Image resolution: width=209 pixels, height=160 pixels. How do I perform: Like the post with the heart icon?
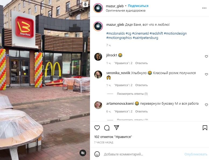(97, 128)
